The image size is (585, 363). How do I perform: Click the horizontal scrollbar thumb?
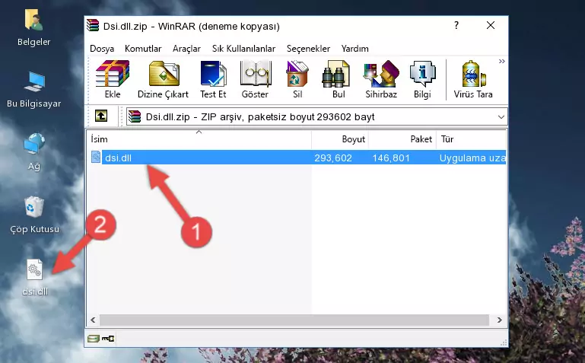click(294, 320)
